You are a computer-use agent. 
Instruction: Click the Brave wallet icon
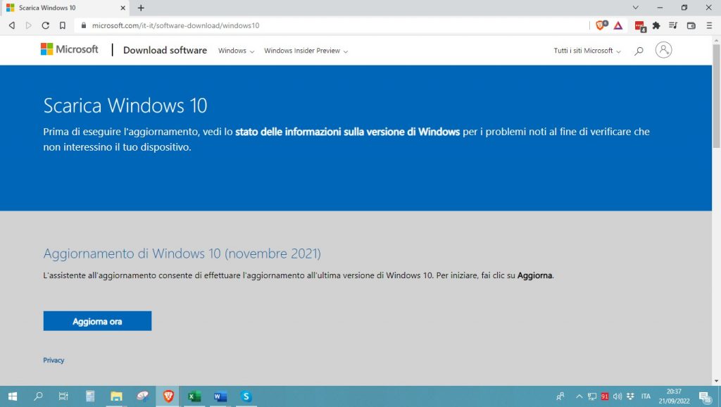pyautogui.click(x=691, y=25)
